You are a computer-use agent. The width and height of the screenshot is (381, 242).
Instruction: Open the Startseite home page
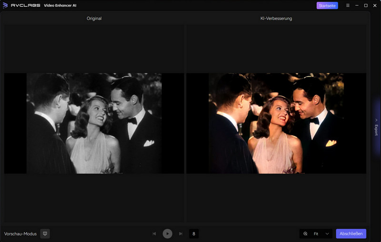pyautogui.click(x=327, y=6)
